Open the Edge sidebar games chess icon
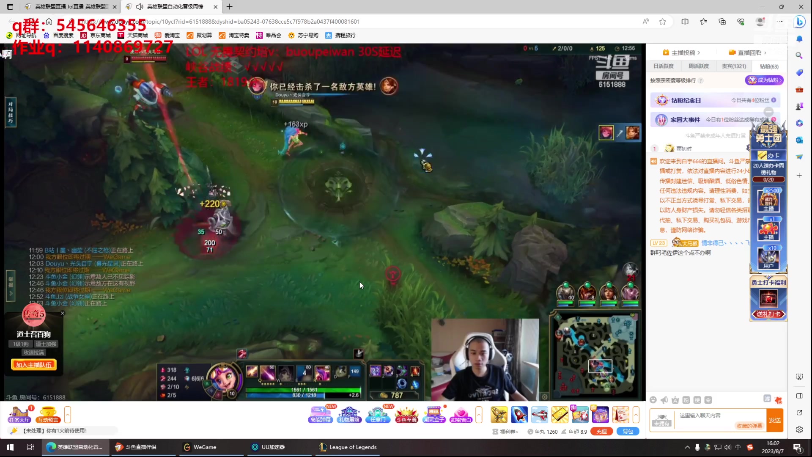This screenshot has width=812, height=457. click(799, 106)
